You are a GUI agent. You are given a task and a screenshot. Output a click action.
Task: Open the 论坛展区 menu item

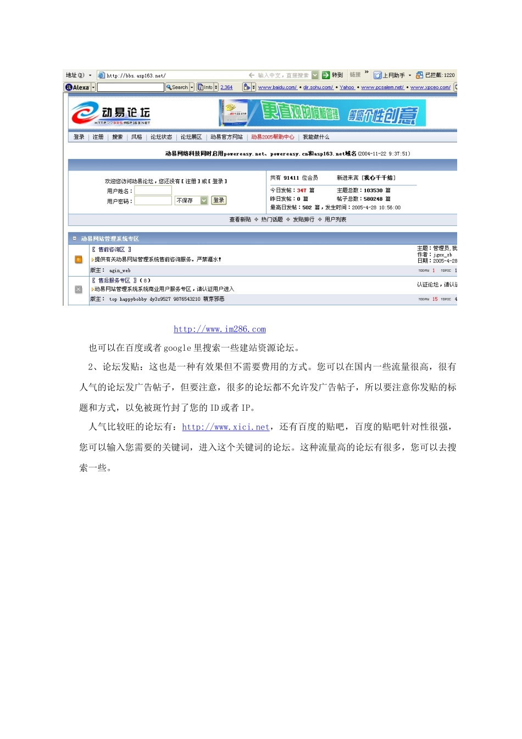[191, 137]
